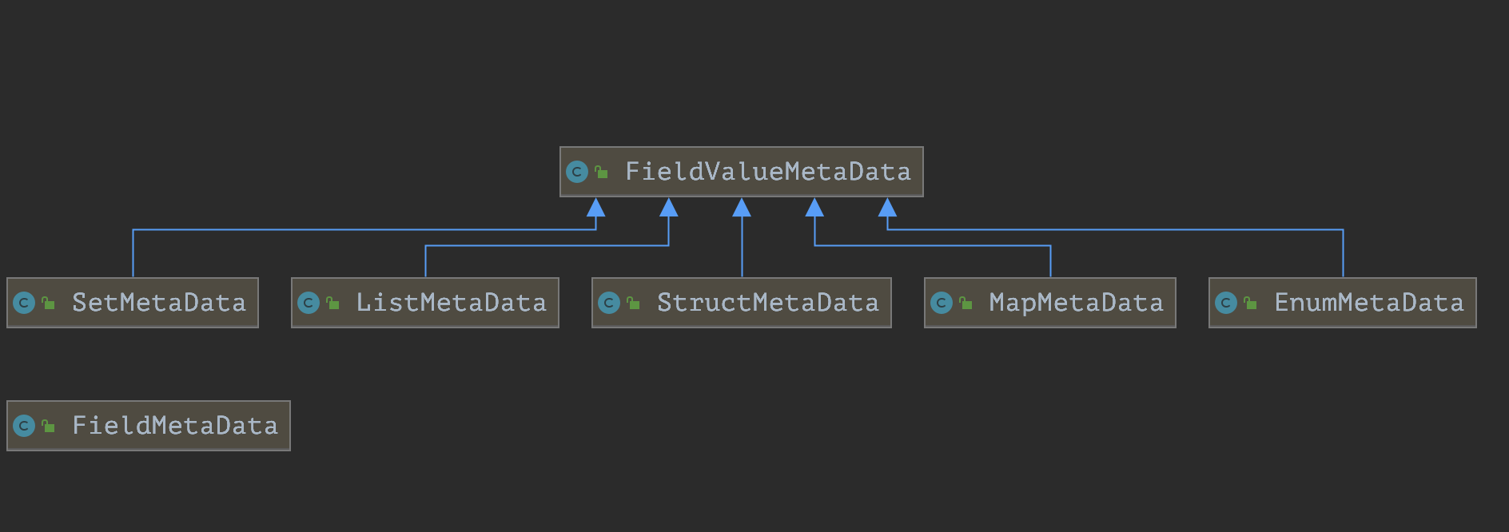The image size is (1509, 532).
Task: Select the FieldMetaData class name
Action: (x=174, y=426)
